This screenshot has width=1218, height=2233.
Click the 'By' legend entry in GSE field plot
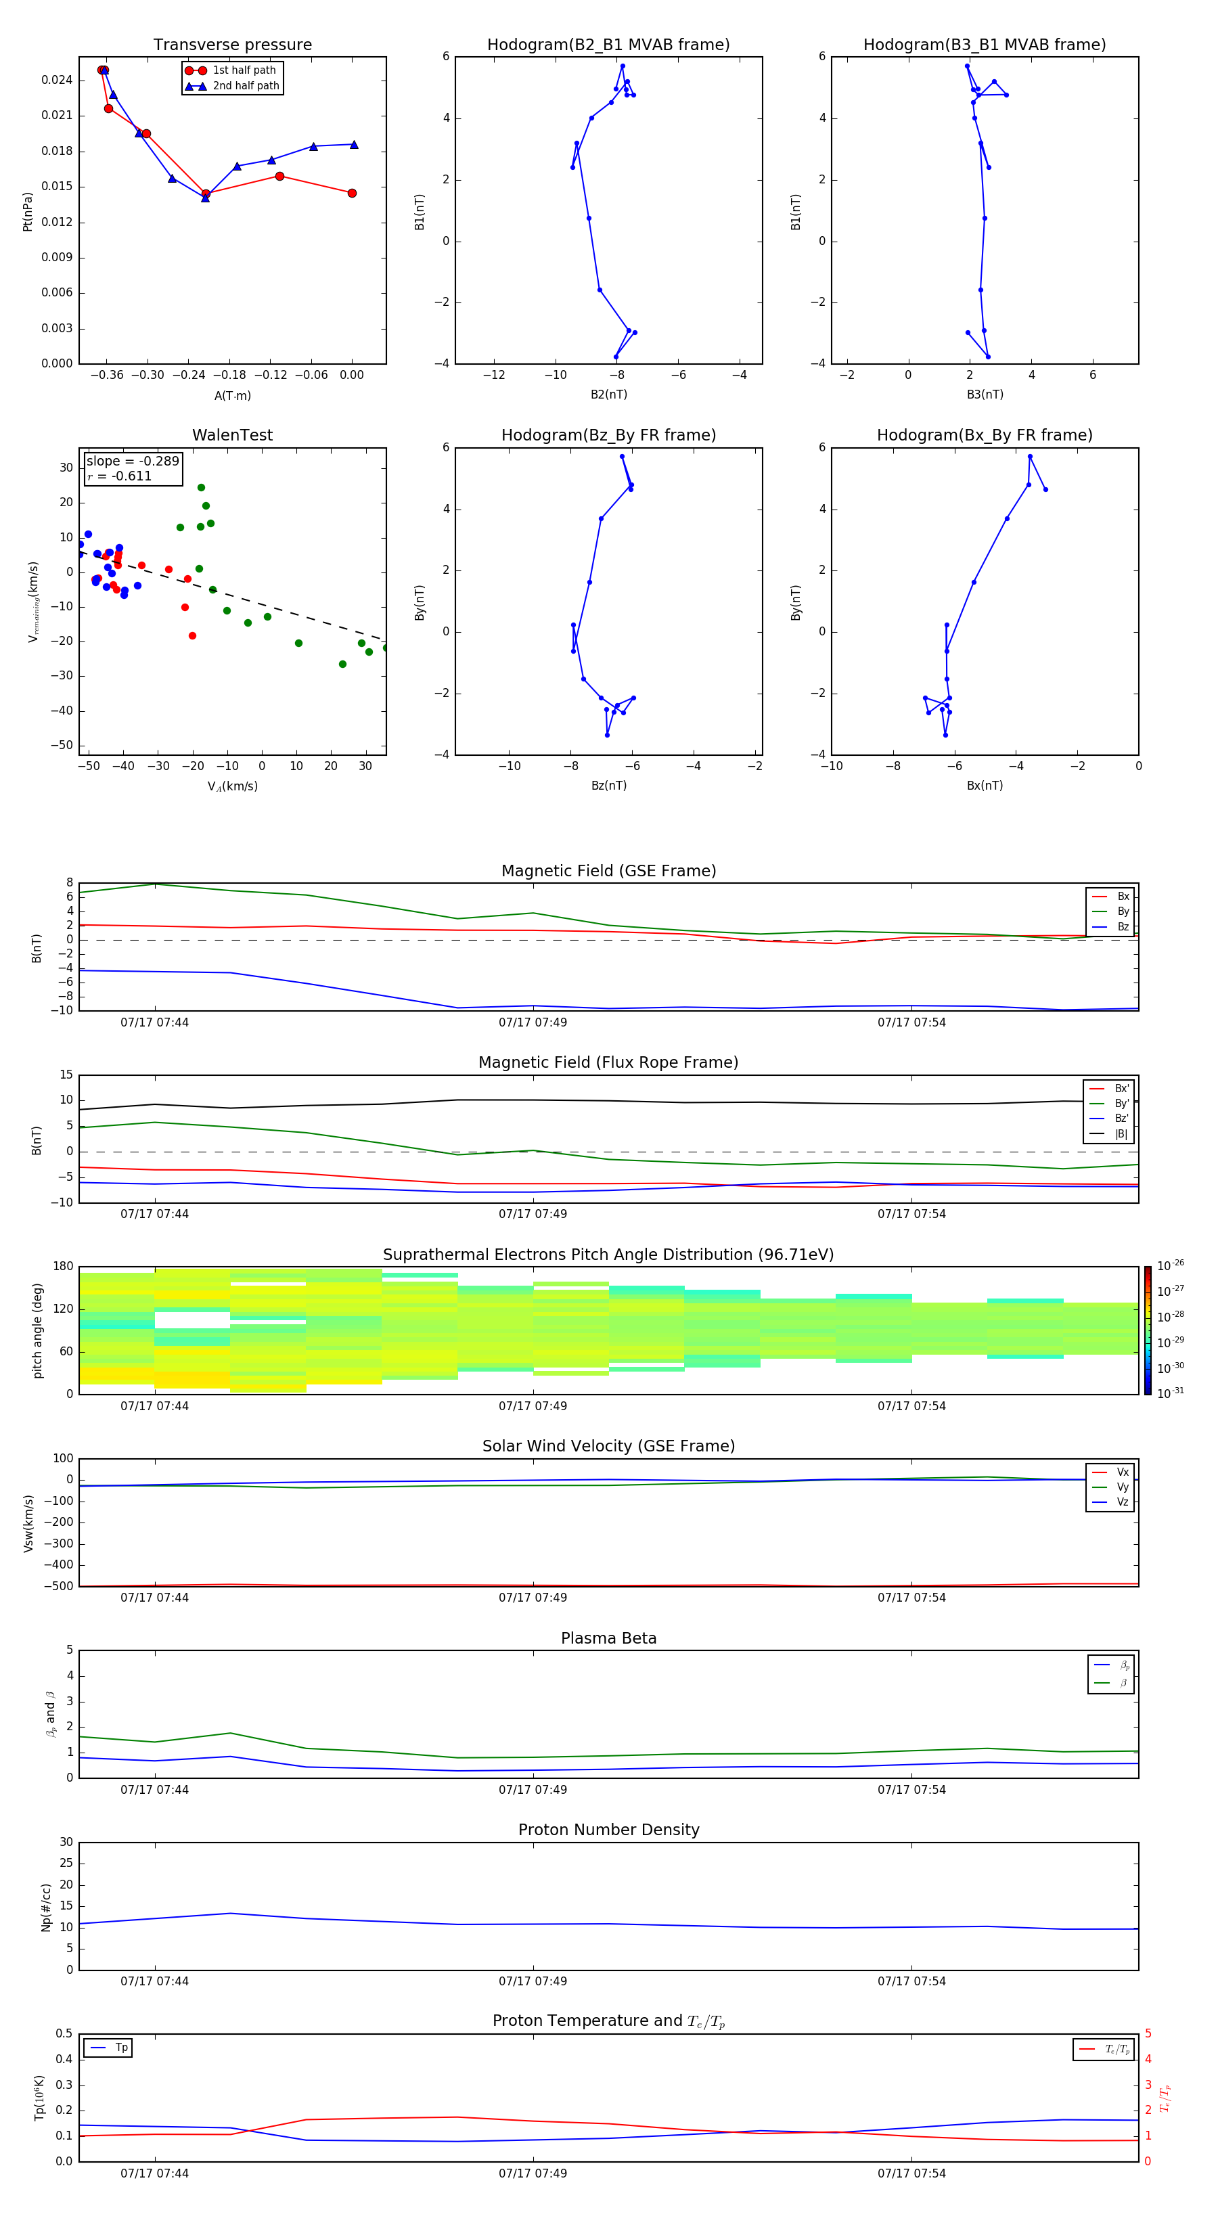coord(1111,911)
